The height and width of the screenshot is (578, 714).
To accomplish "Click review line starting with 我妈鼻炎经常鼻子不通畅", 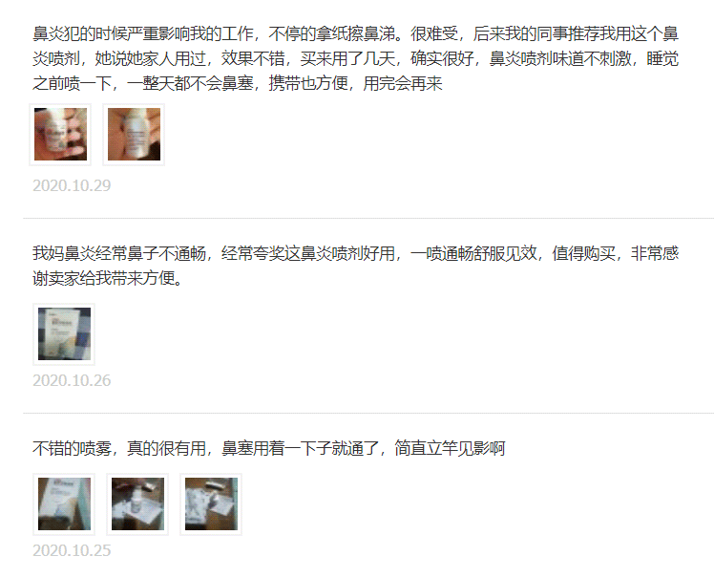I will (x=356, y=253).
